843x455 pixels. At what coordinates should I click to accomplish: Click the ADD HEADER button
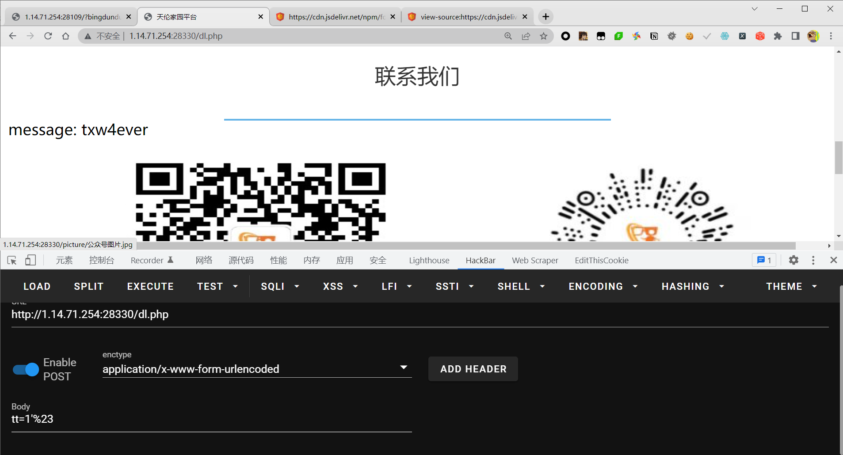pos(473,369)
